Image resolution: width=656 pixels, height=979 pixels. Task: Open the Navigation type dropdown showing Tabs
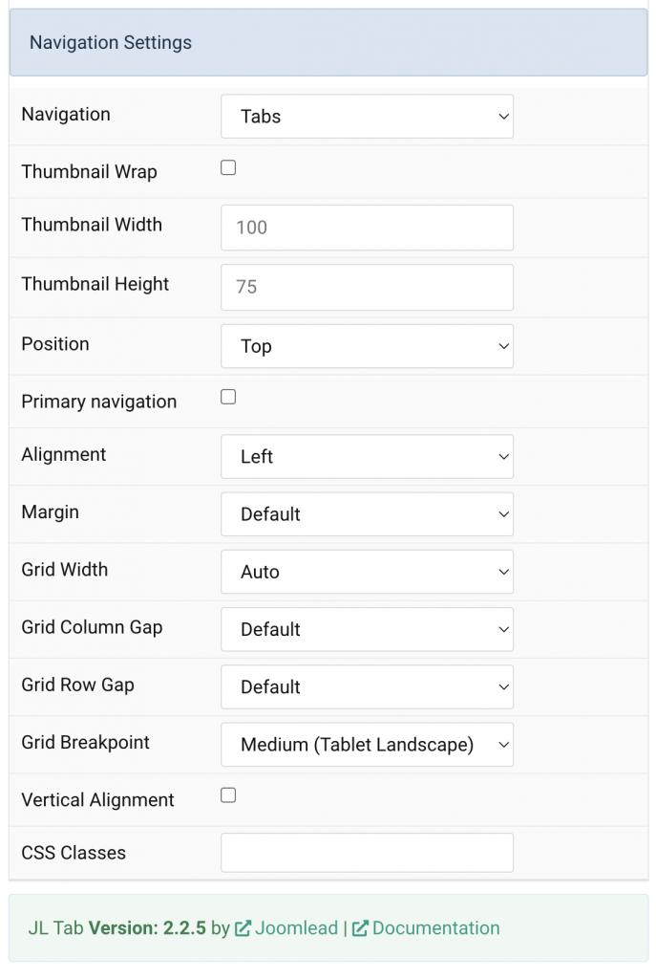pos(367,116)
